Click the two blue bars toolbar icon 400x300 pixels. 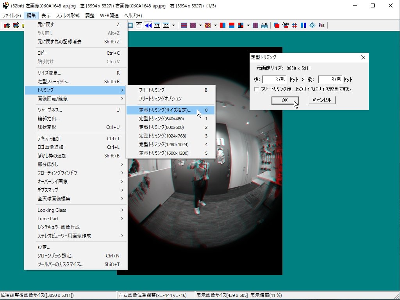click(303, 25)
